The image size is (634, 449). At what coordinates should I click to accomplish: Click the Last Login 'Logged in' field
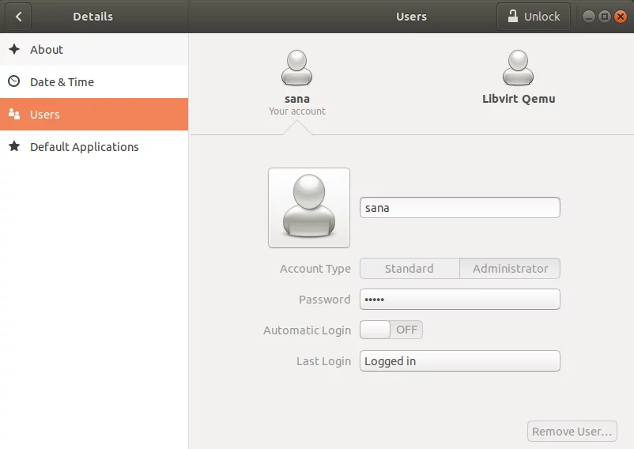[459, 361]
